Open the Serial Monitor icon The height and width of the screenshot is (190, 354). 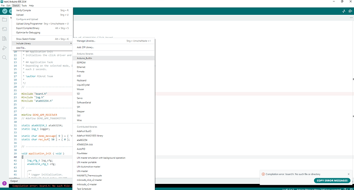pos(350,11)
